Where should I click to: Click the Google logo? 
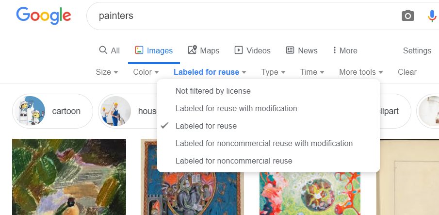click(x=44, y=16)
